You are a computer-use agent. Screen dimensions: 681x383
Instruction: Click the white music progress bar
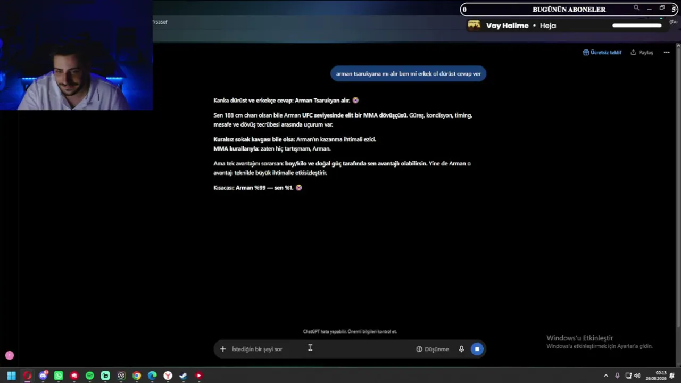tap(637, 26)
